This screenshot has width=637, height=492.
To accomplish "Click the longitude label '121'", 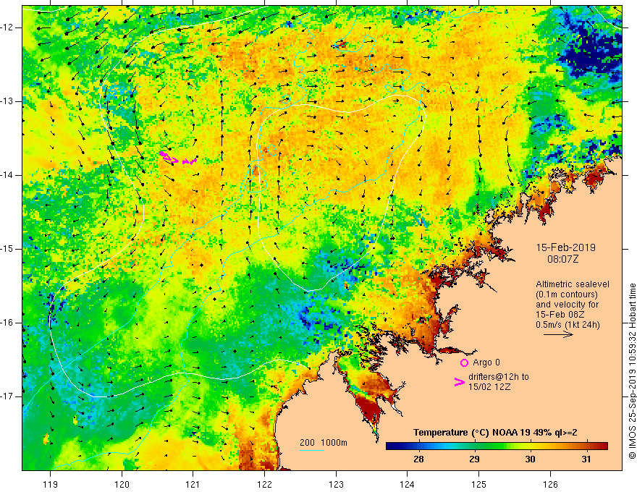I will [x=193, y=484].
